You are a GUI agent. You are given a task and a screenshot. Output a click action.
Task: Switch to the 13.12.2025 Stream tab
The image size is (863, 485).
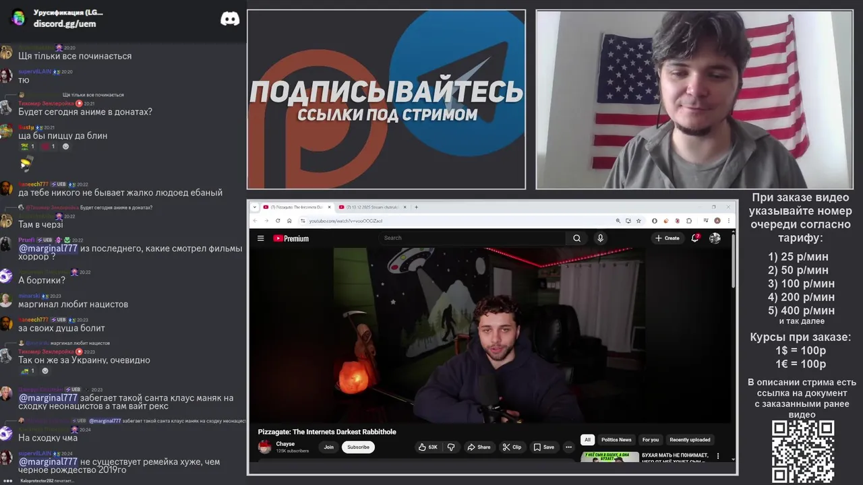coord(373,207)
